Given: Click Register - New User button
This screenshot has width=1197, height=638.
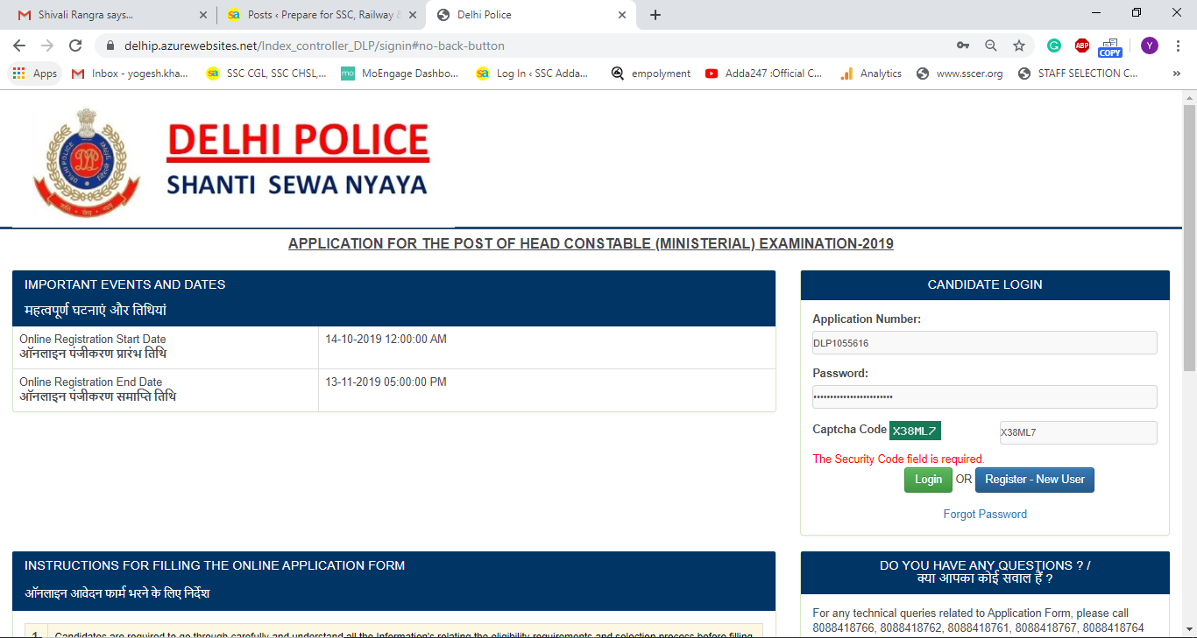Looking at the screenshot, I should (1035, 480).
